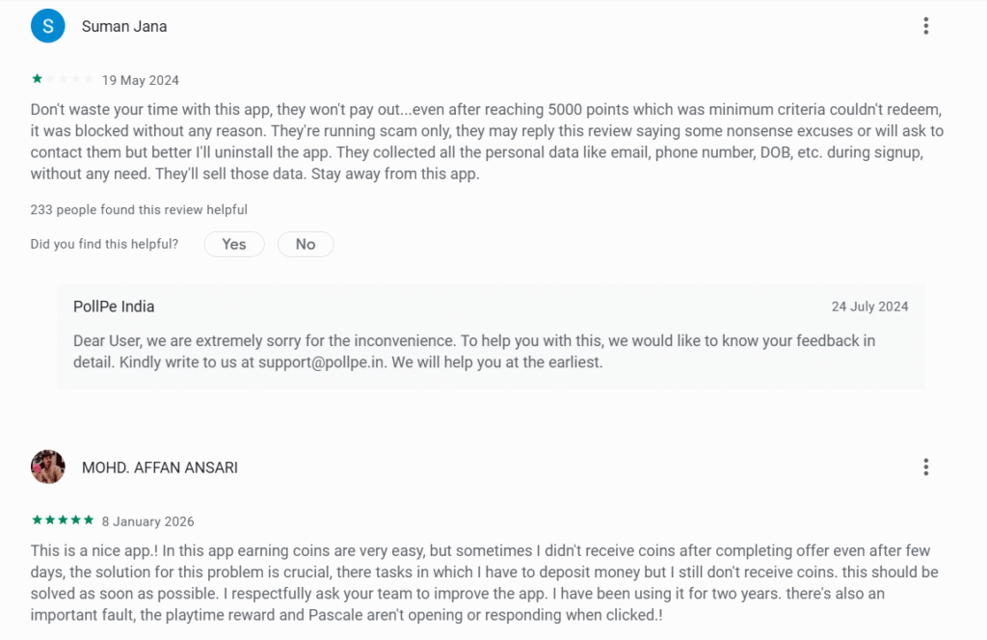Image resolution: width=987 pixels, height=640 pixels.
Task: Select the reviewer name Suman Jana
Action: (x=123, y=26)
